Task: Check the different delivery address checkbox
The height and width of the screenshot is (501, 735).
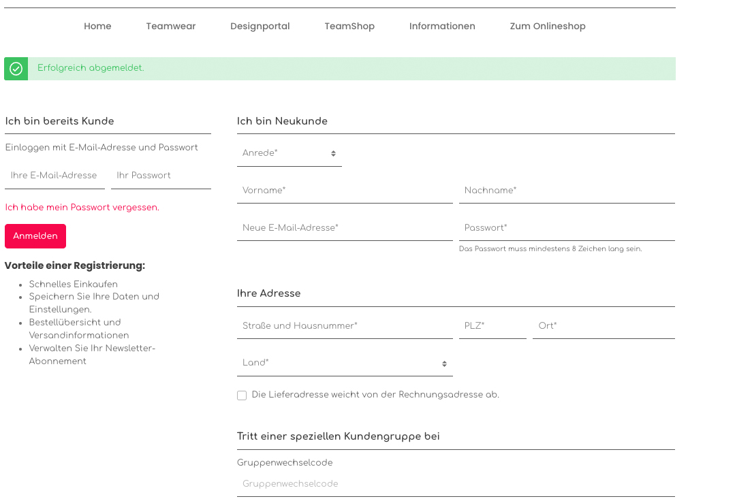Action: pos(242,395)
